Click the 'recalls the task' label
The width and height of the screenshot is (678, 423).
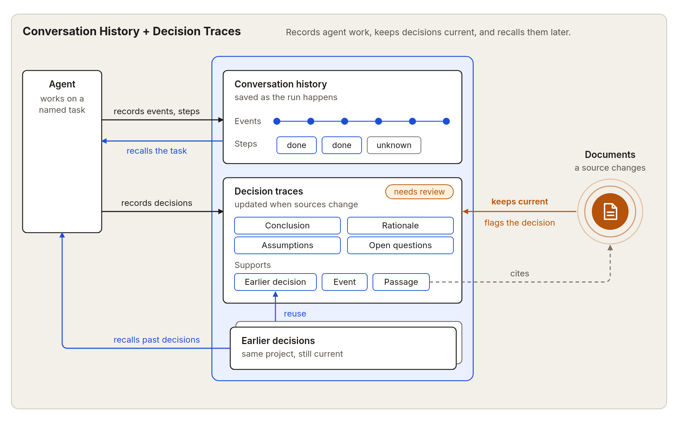(x=157, y=151)
